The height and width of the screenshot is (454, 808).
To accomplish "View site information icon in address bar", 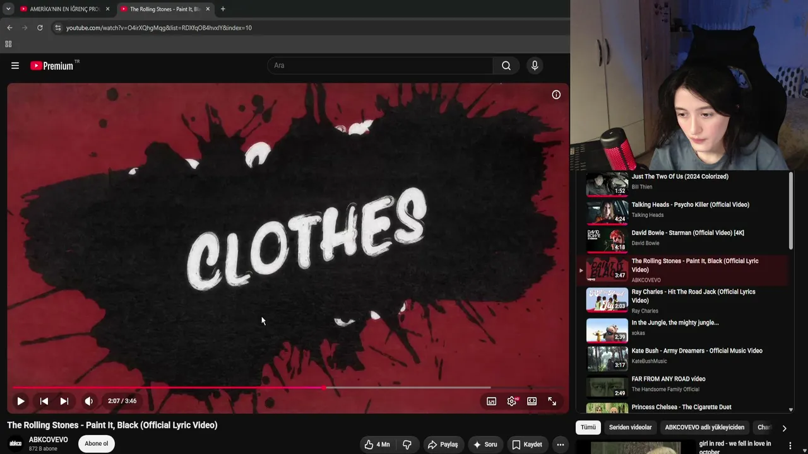I will click(57, 28).
